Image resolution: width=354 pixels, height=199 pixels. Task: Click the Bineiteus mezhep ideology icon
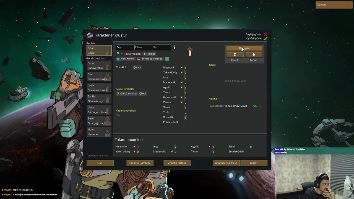pyautogui.click(x=139, y=59)
